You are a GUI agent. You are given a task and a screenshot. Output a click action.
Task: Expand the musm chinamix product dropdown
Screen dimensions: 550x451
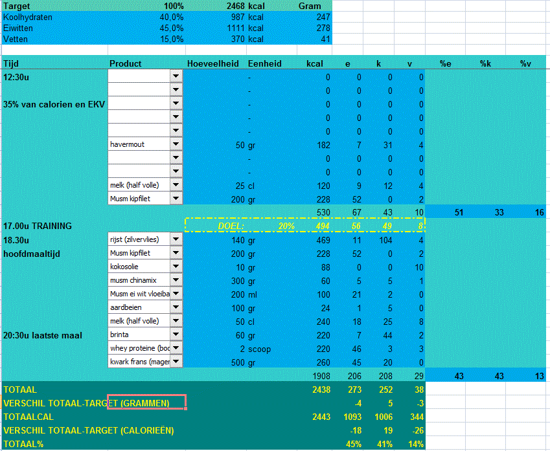[177, 280]
